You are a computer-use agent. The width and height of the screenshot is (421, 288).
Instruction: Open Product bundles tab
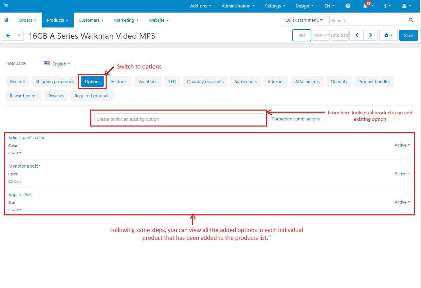374,81
